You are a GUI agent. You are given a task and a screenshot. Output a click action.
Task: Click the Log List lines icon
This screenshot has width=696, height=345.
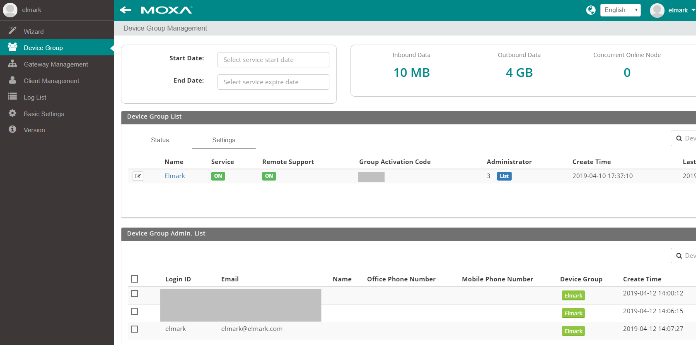(x=12, y=96)
